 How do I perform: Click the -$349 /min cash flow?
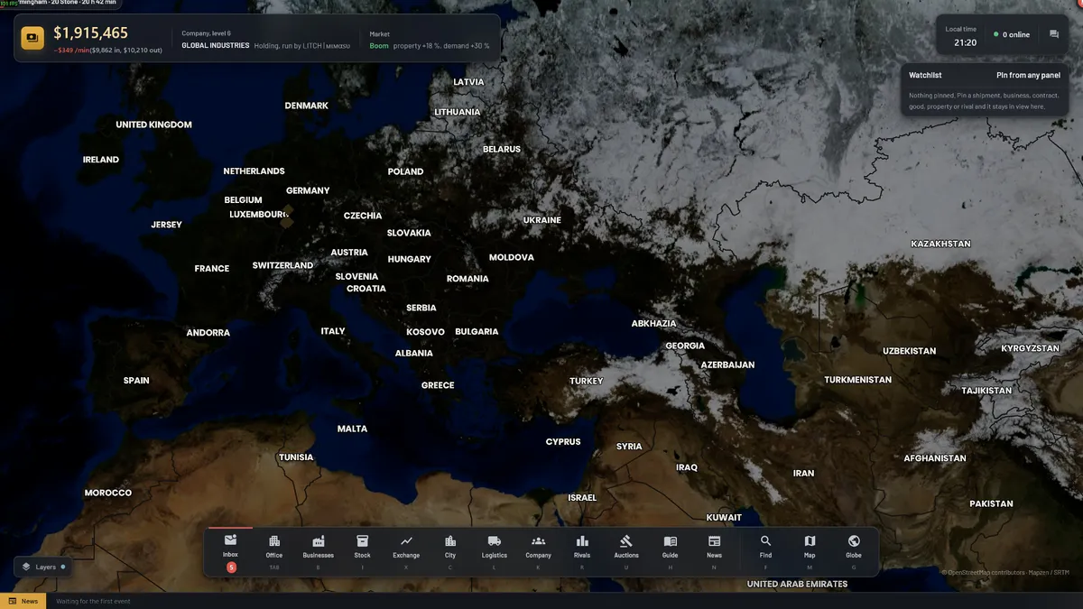click(70, 51)
